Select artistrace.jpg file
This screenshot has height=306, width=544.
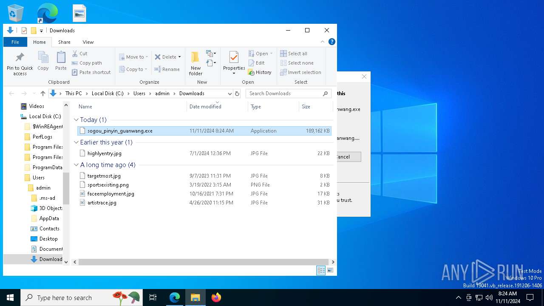click(204, 203)
